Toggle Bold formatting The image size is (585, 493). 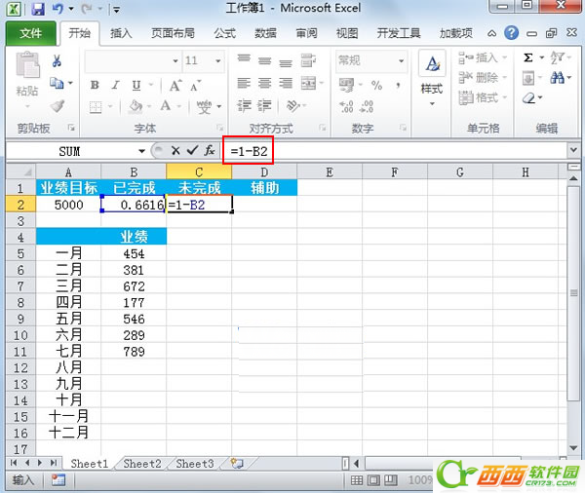95,84
